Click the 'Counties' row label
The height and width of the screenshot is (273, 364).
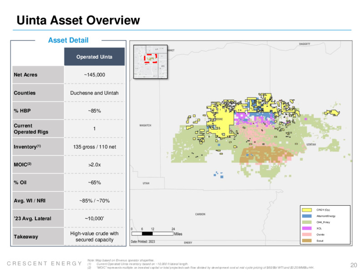(x=25, y=93)
